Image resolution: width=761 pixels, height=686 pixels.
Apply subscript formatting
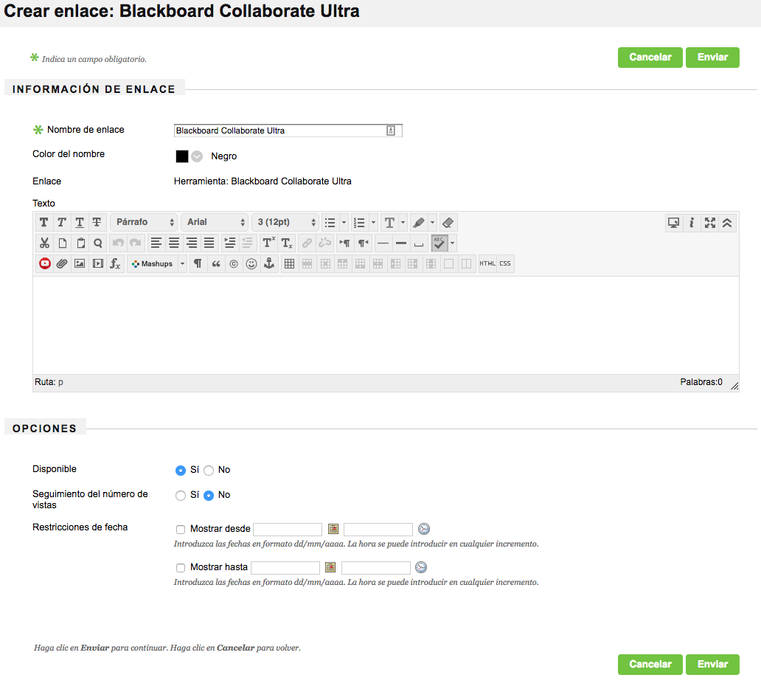tap(286, 243)
